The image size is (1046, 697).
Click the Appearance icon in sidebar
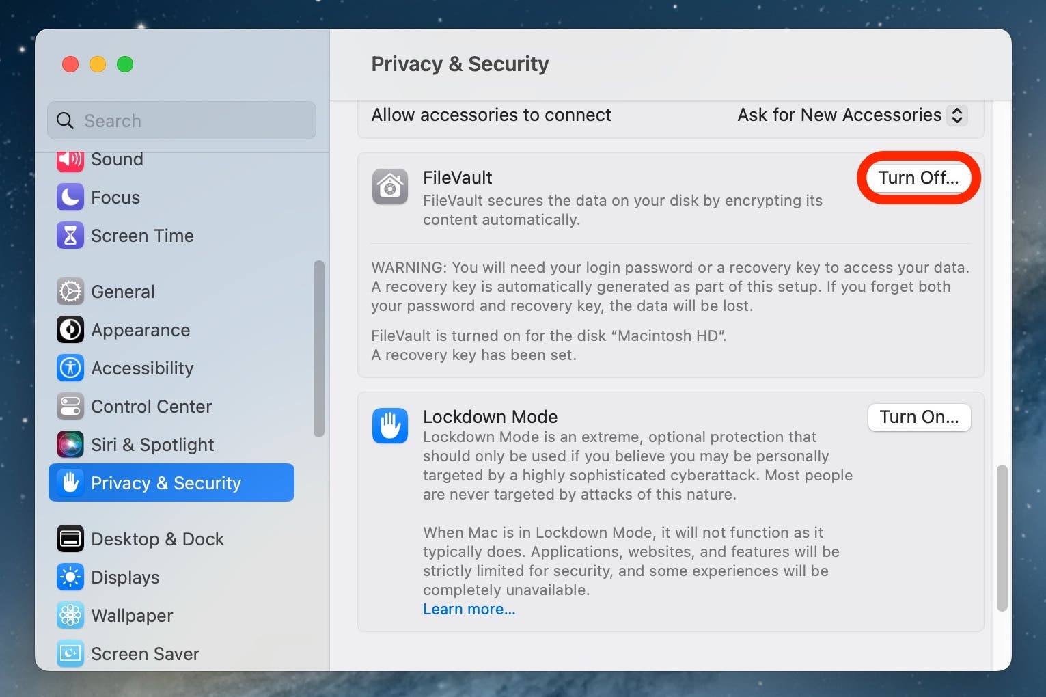[70, 330]
